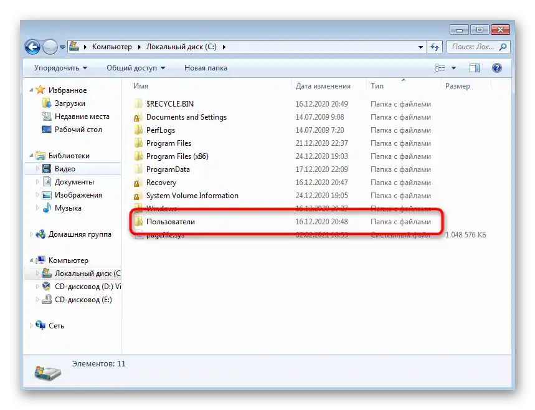The height and width of the screenshot is (410, 535).
Task: Open Help with the question mark icon
Action: coord(497,67)
